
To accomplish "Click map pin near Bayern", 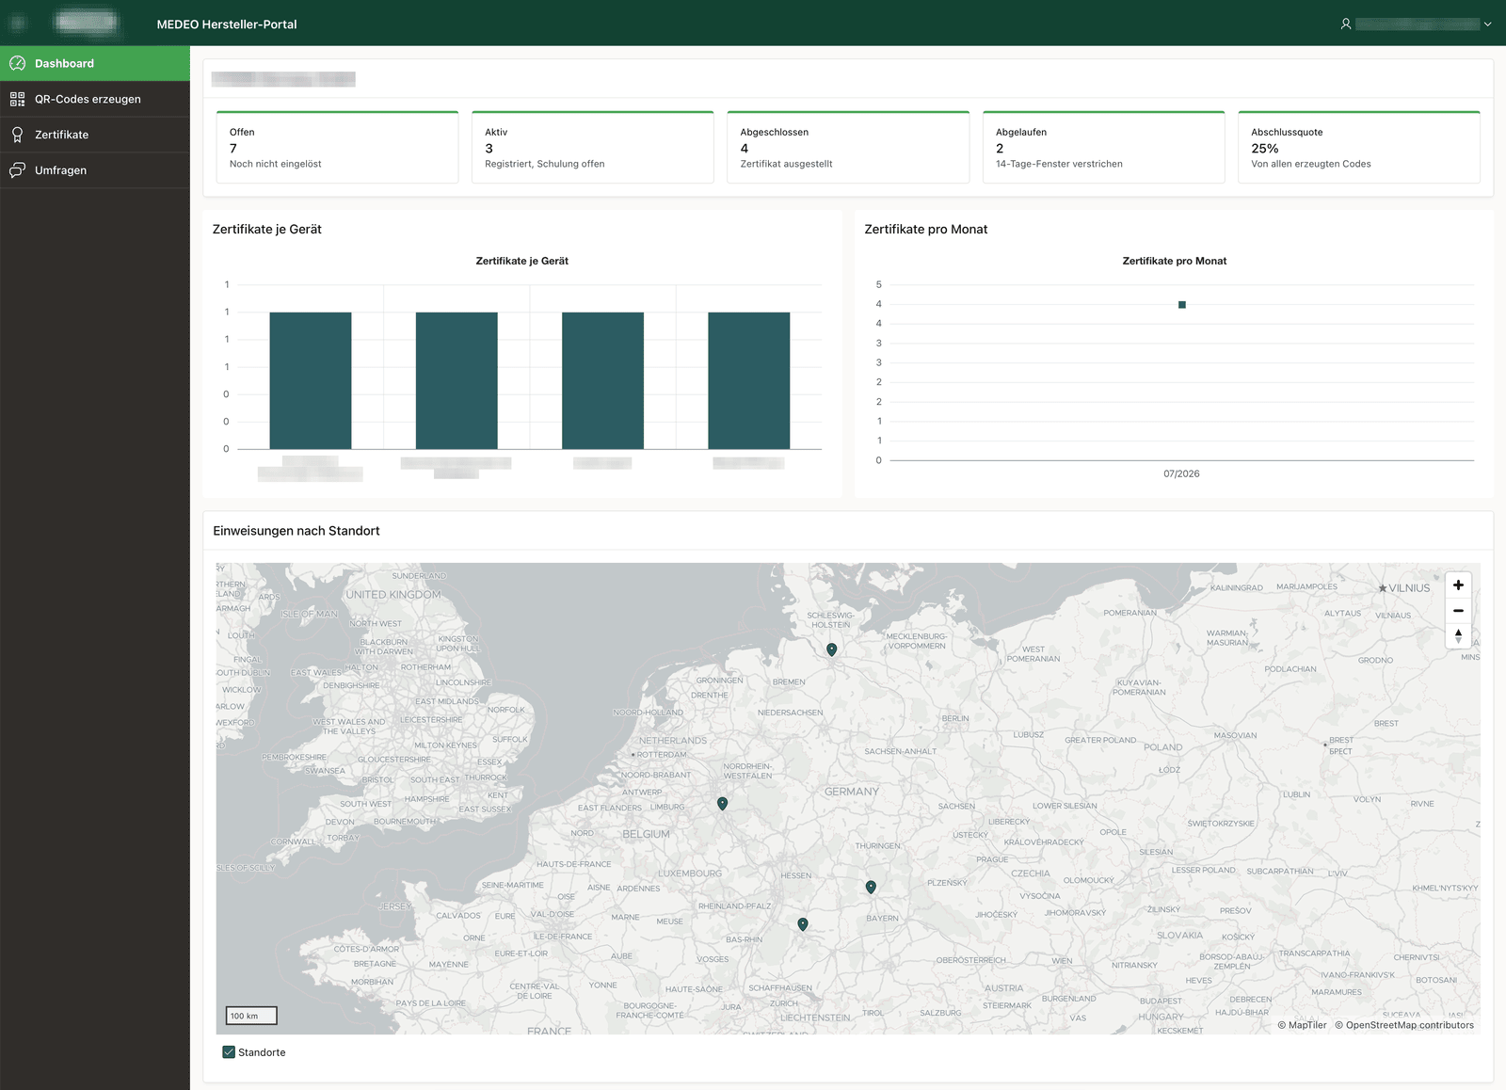I will tap(871, 887).
